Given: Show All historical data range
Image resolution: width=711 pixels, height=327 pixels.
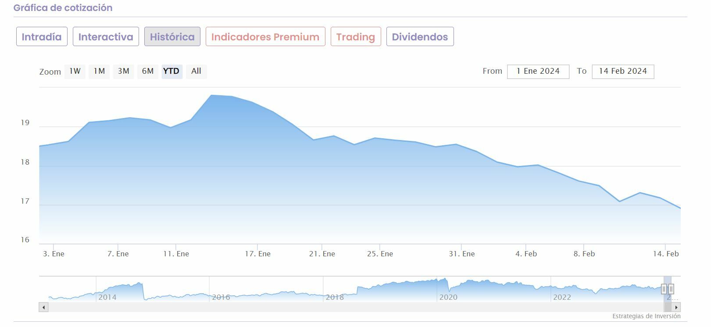Looking at the screenshot, I should pyautogui.click(x=196, y=71).
